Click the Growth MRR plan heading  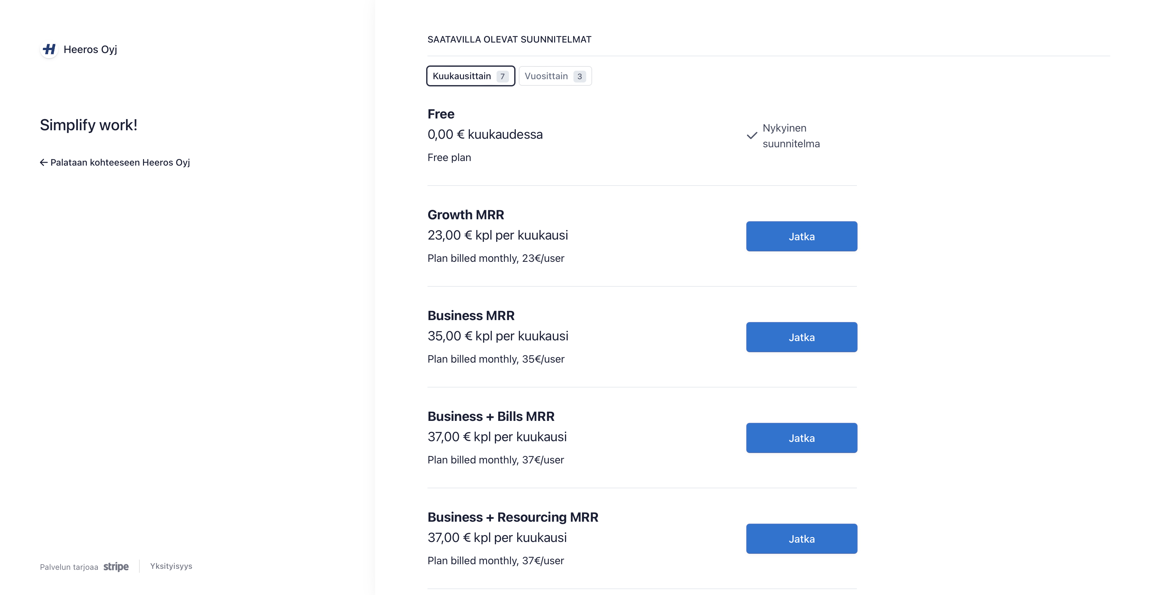coord(466,215)
